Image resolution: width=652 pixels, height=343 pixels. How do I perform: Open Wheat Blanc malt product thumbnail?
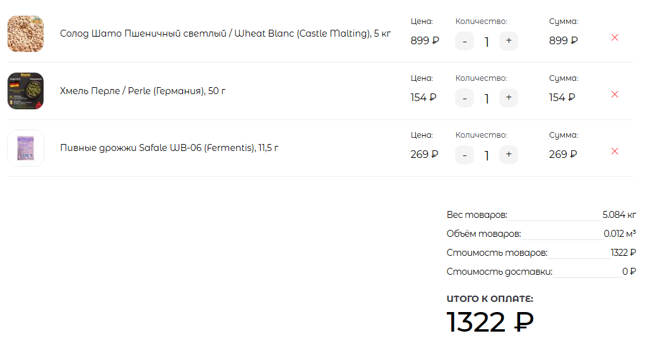25,34
